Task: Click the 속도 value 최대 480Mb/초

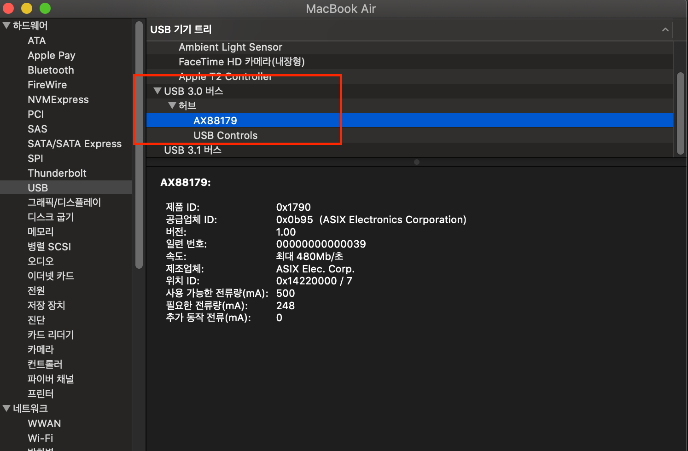Action: (309, 256)
